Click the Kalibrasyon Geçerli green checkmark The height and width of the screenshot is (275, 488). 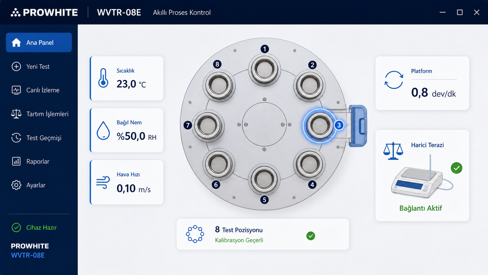tap(311, 236)
